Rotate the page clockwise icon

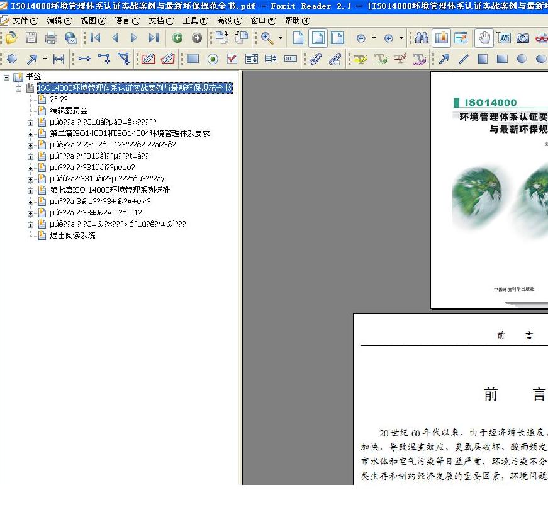pos(222,38)
